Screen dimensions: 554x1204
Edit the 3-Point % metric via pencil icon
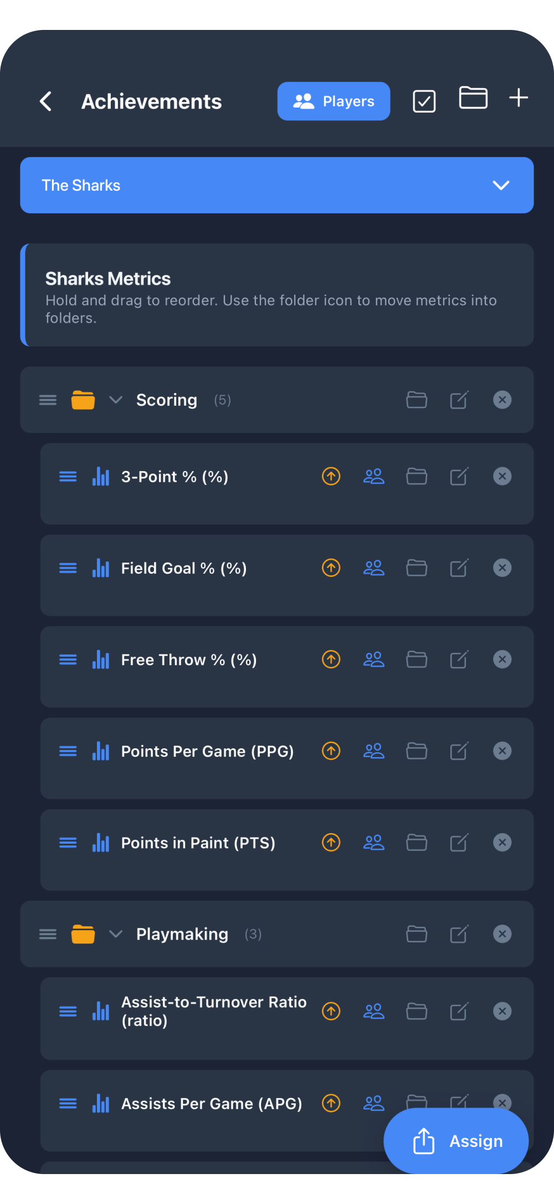point(459,476)
